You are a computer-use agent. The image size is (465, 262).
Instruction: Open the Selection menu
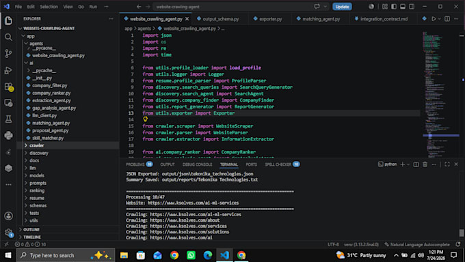(49, 7)
